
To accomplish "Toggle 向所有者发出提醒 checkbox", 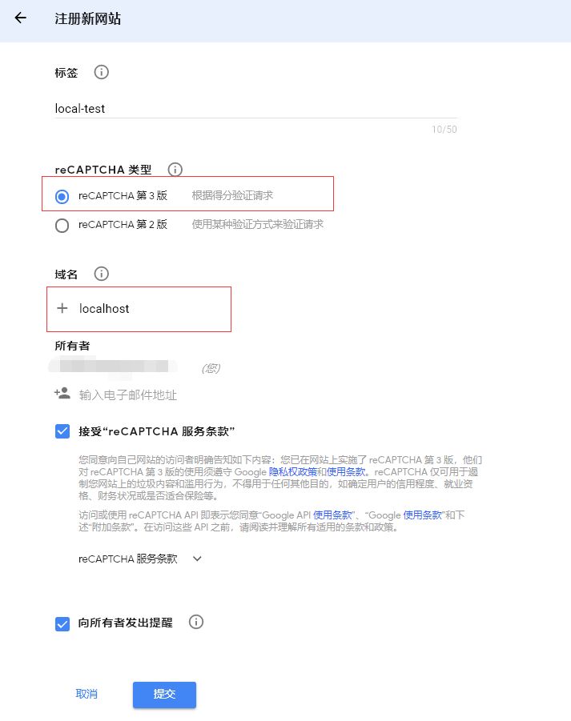I will point(62,624).
